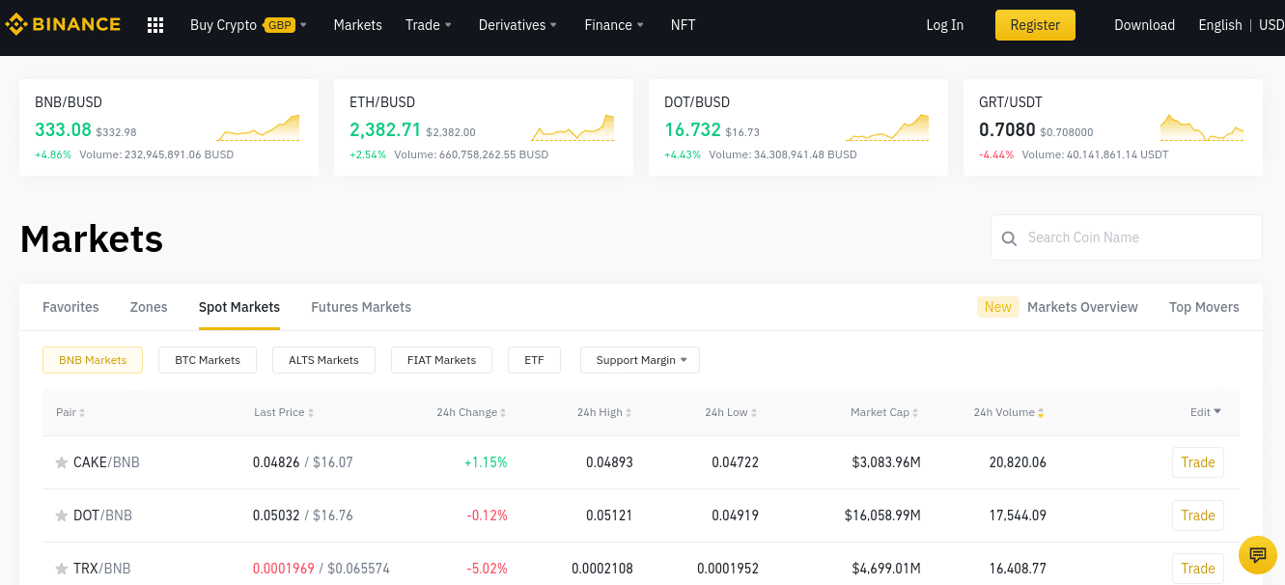1285x585 pixels.
Task: Click the TRX/BNB pair name
Action: 102,569
